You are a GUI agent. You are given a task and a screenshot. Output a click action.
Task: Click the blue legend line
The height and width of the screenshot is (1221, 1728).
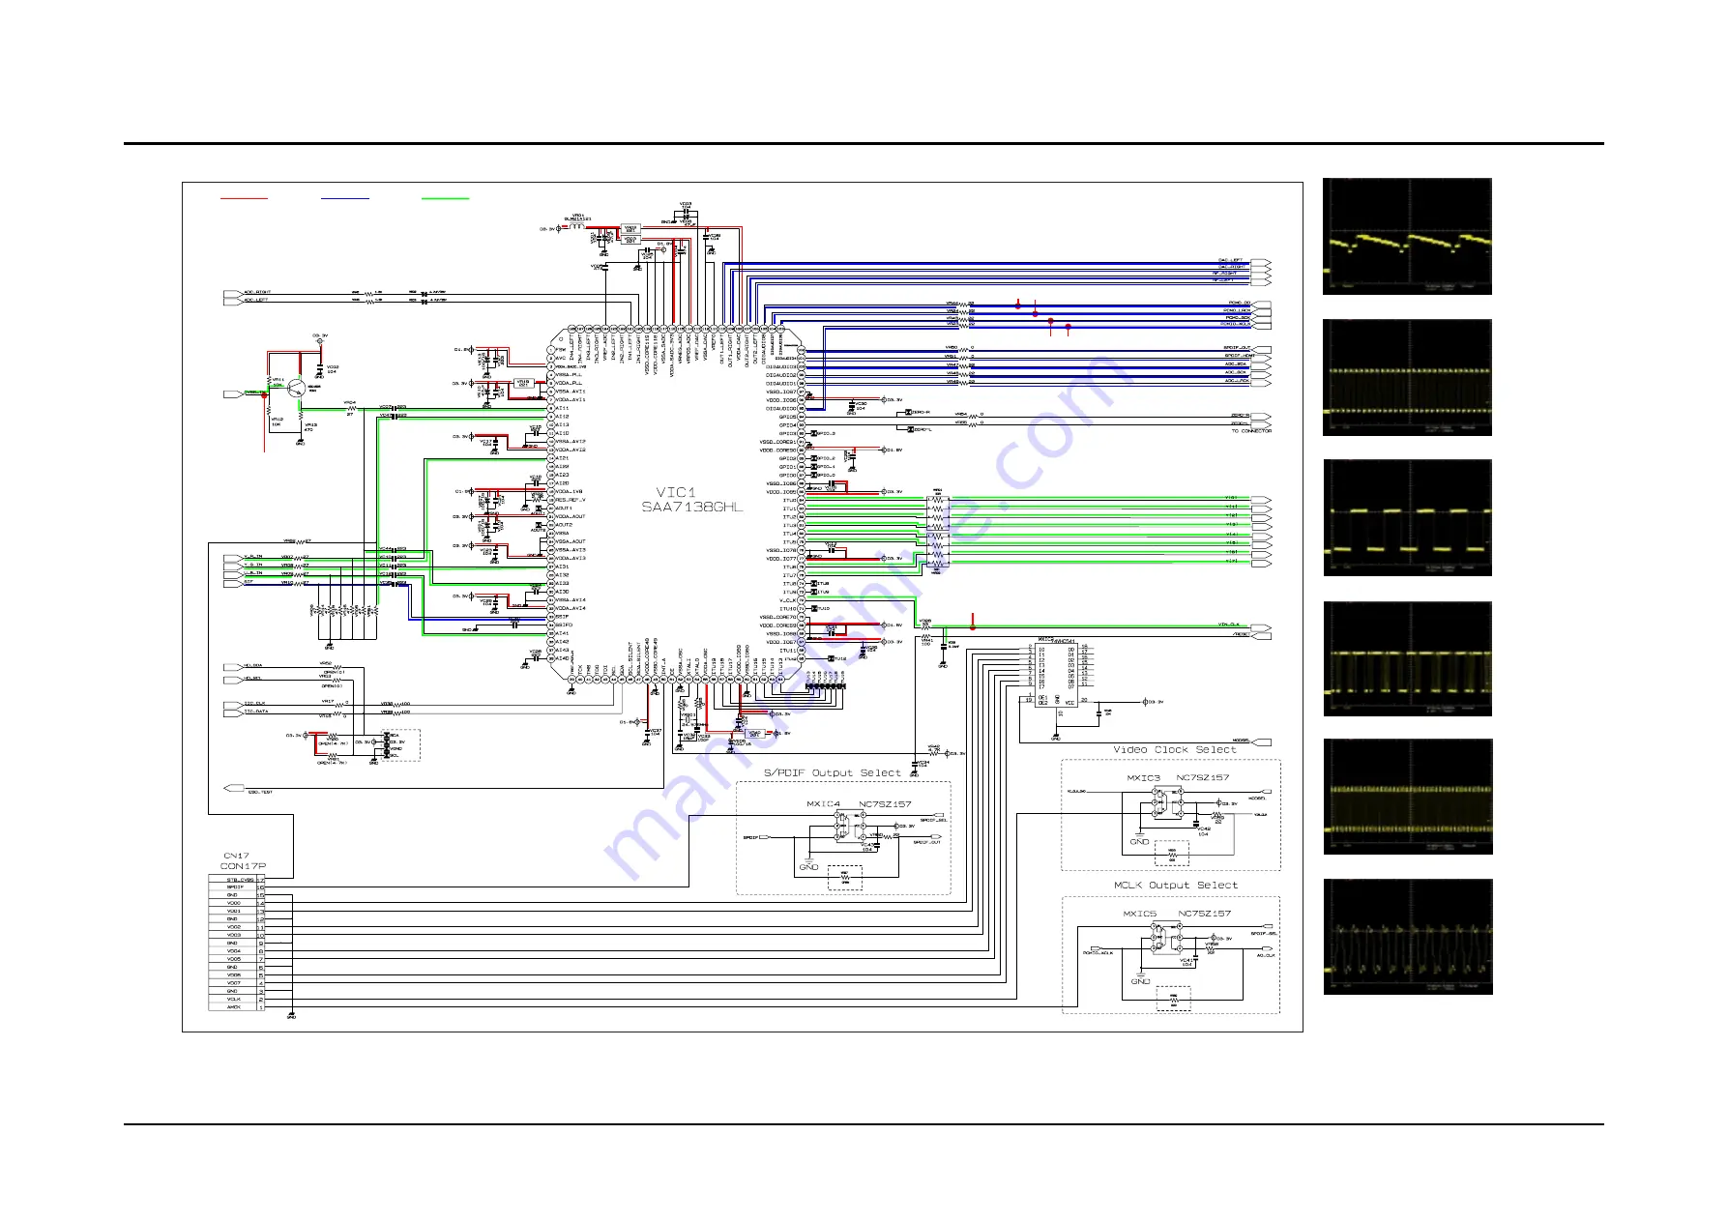[345, 198]
